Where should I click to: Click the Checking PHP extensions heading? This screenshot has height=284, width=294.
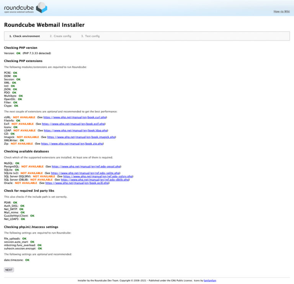click(x=23, y=61)
